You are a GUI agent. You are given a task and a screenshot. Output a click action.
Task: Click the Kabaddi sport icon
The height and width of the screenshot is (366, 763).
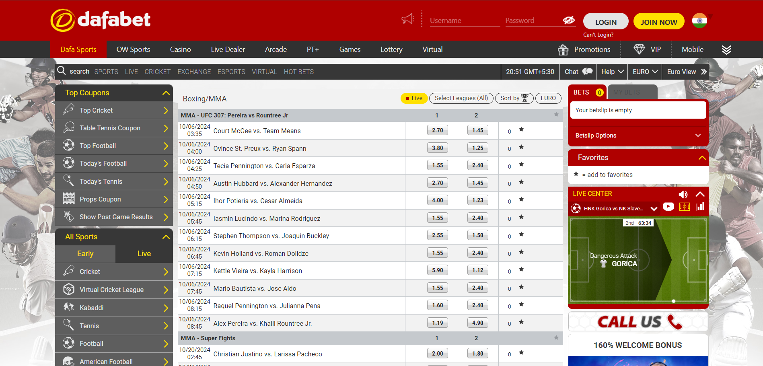69,307
